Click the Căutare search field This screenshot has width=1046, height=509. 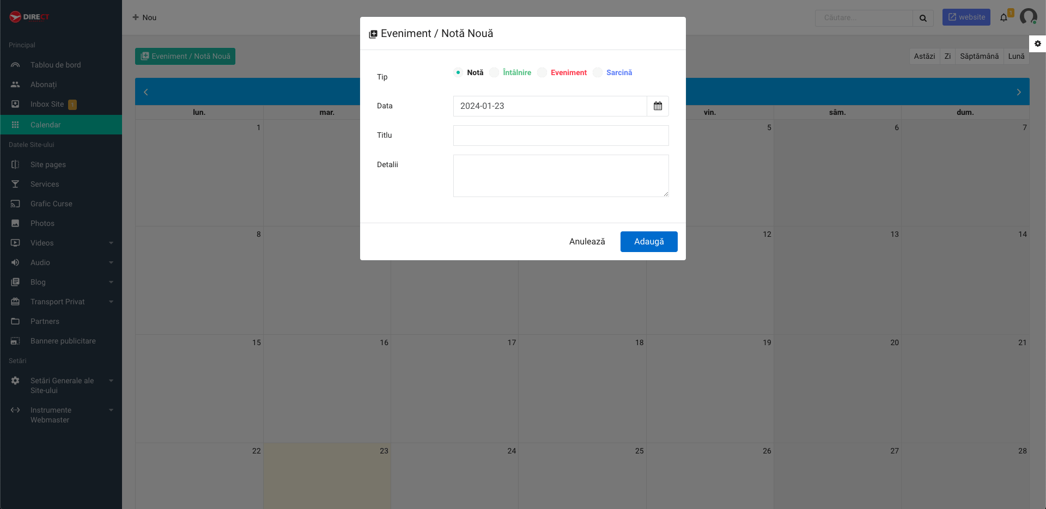(863, 17)
